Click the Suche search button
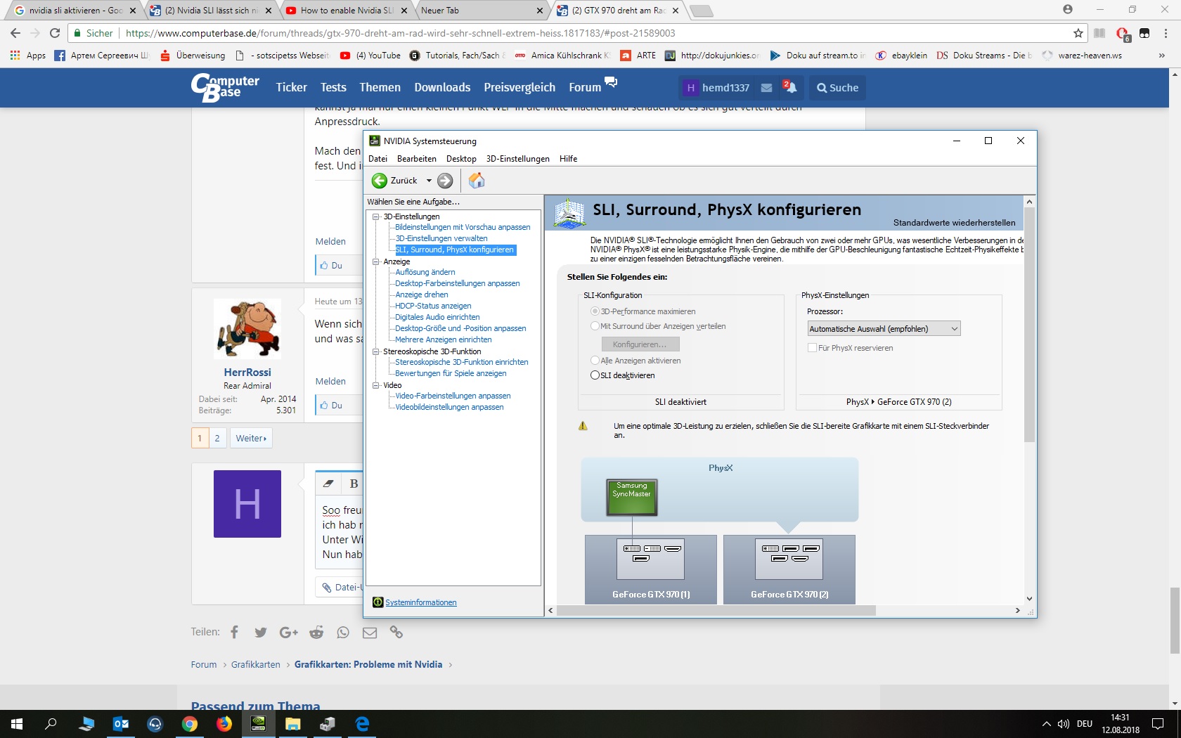Image resolution: width=1181 pixels, height=738 pixels. tap(837, 88)
